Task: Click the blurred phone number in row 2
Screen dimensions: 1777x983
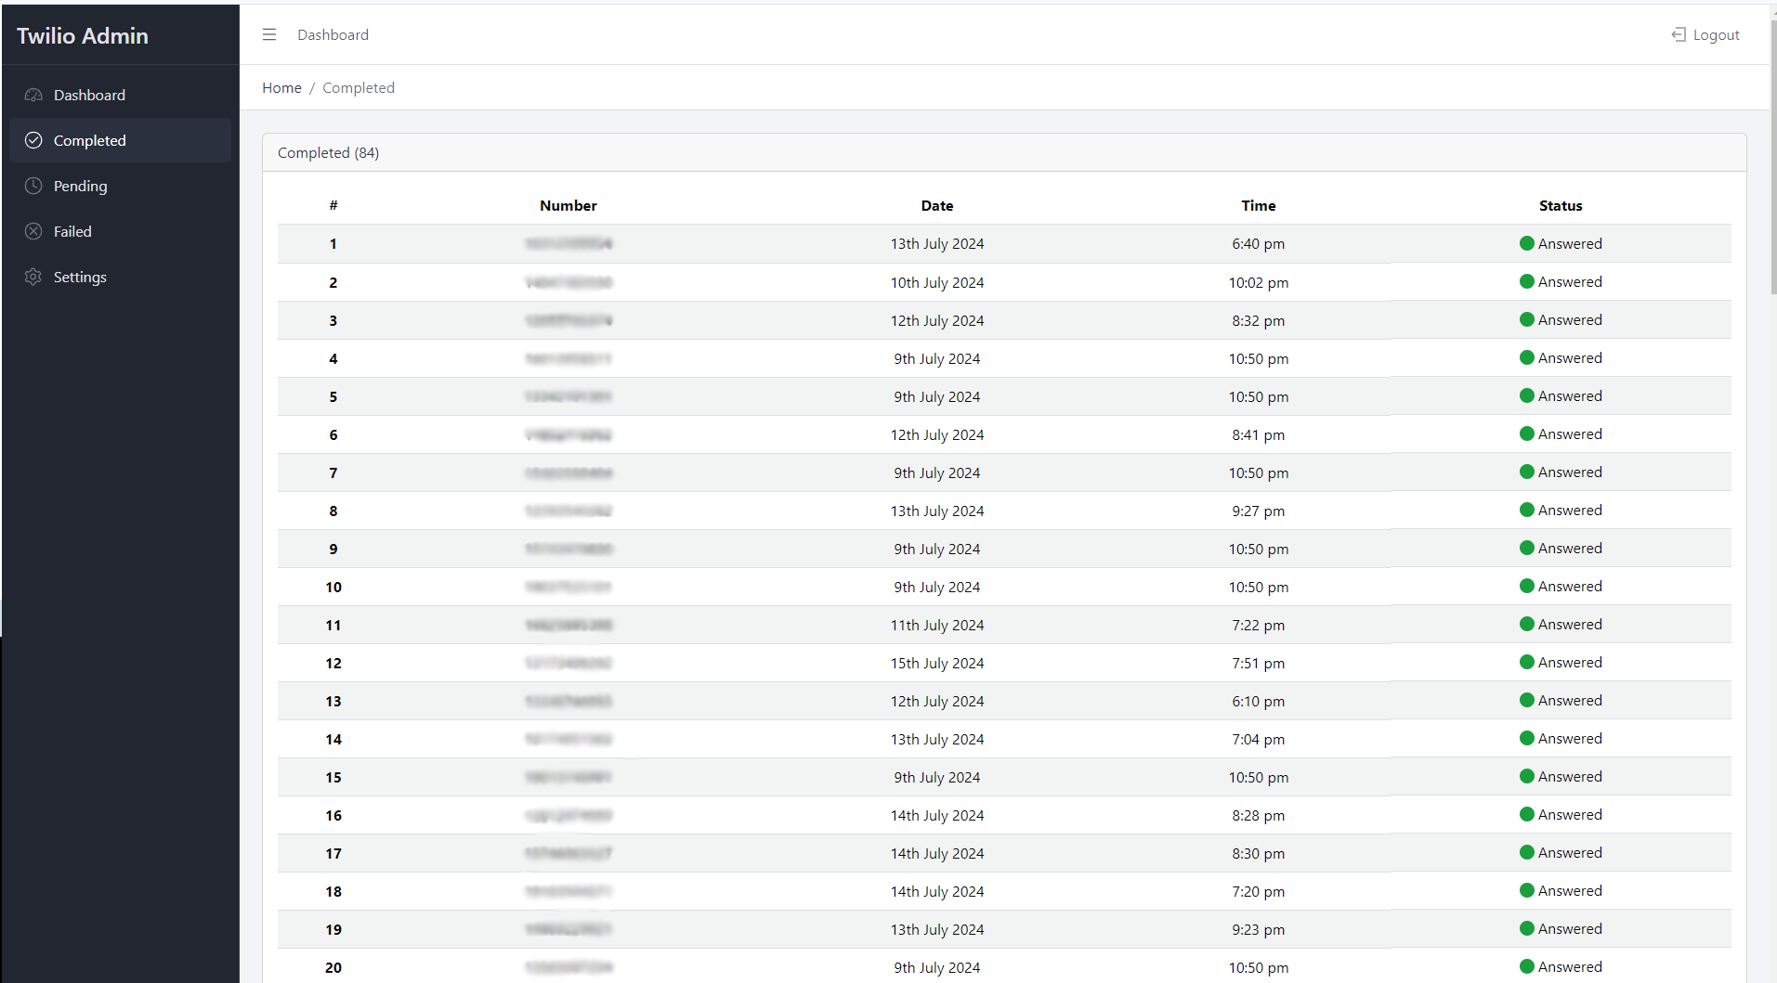Action: point(568,282)
